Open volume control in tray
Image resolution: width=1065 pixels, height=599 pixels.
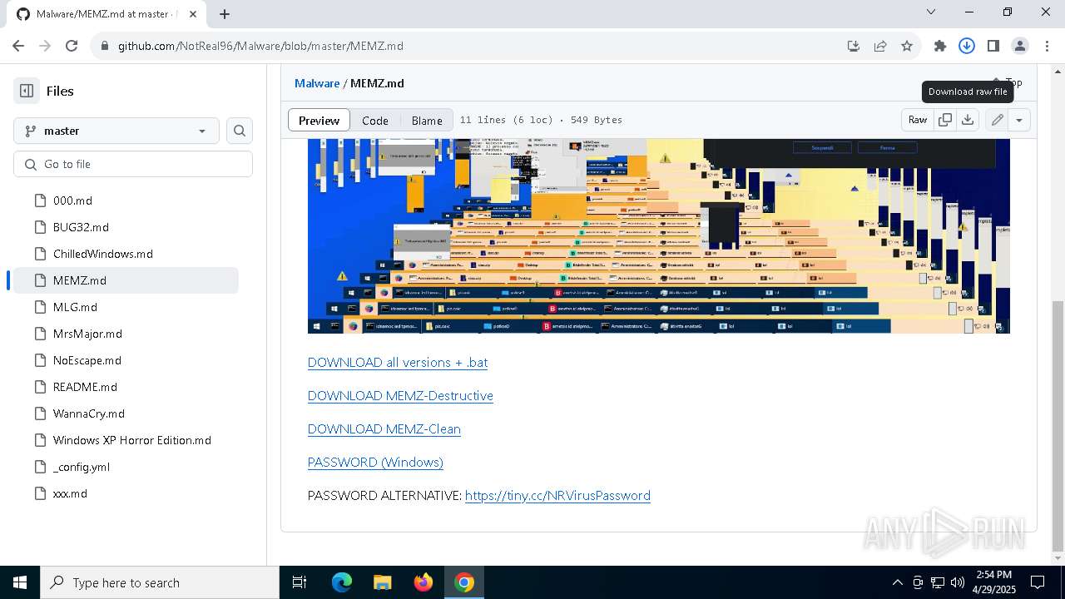point(958,582)
